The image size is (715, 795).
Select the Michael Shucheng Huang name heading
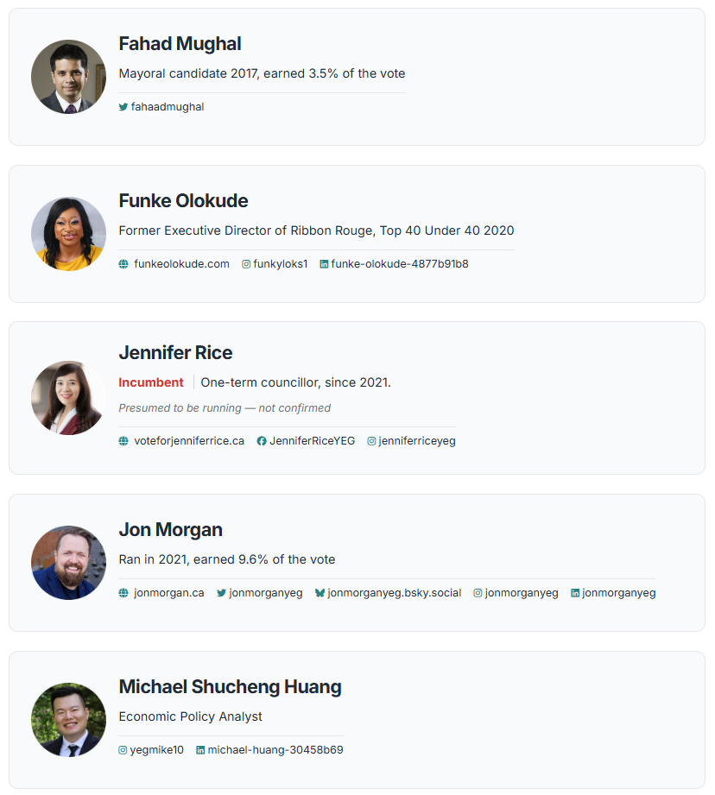pos(230,687)
